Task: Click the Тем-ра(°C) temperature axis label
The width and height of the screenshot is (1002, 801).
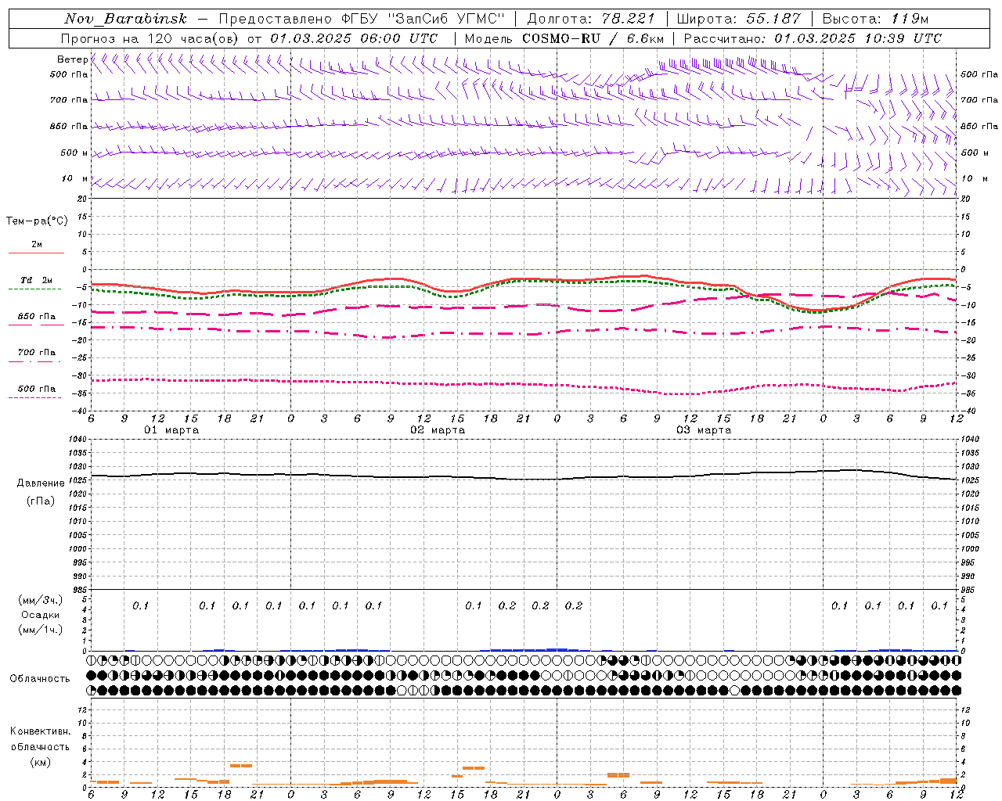Action: click(37, 221)
